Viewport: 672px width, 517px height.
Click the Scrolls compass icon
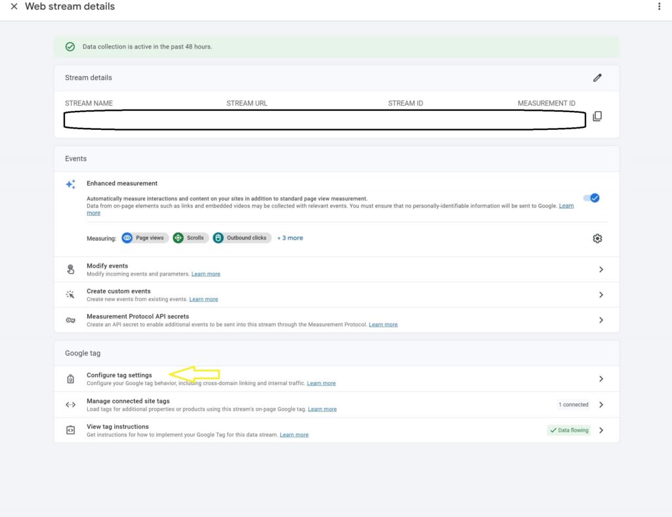178,238
